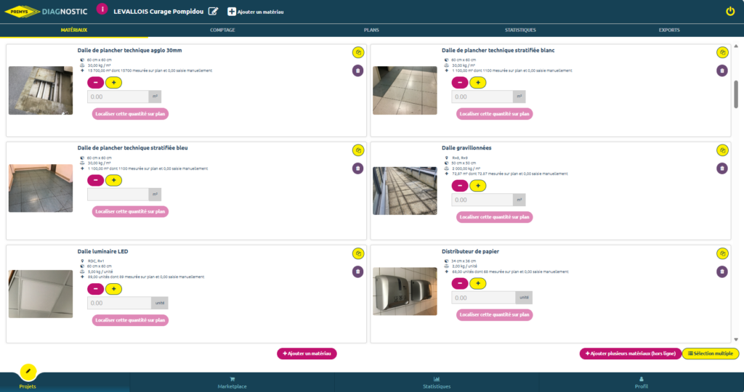Copy the Distributeur de papier card
744x392 pixels.
pyautogui.click(x=721, y=253)
